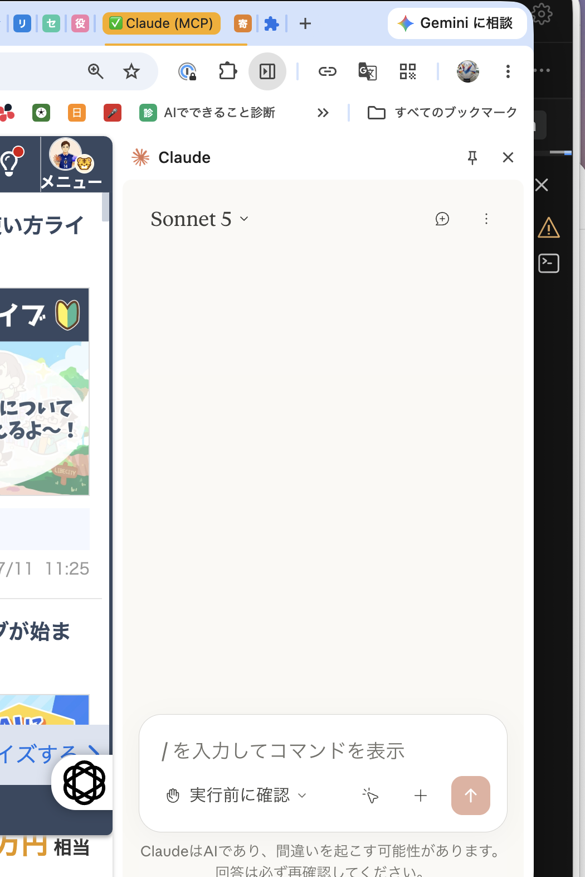585x877 pixels.
Task: Click the zoom magnifier icon in address bar
Action: (x=96, y=71)
